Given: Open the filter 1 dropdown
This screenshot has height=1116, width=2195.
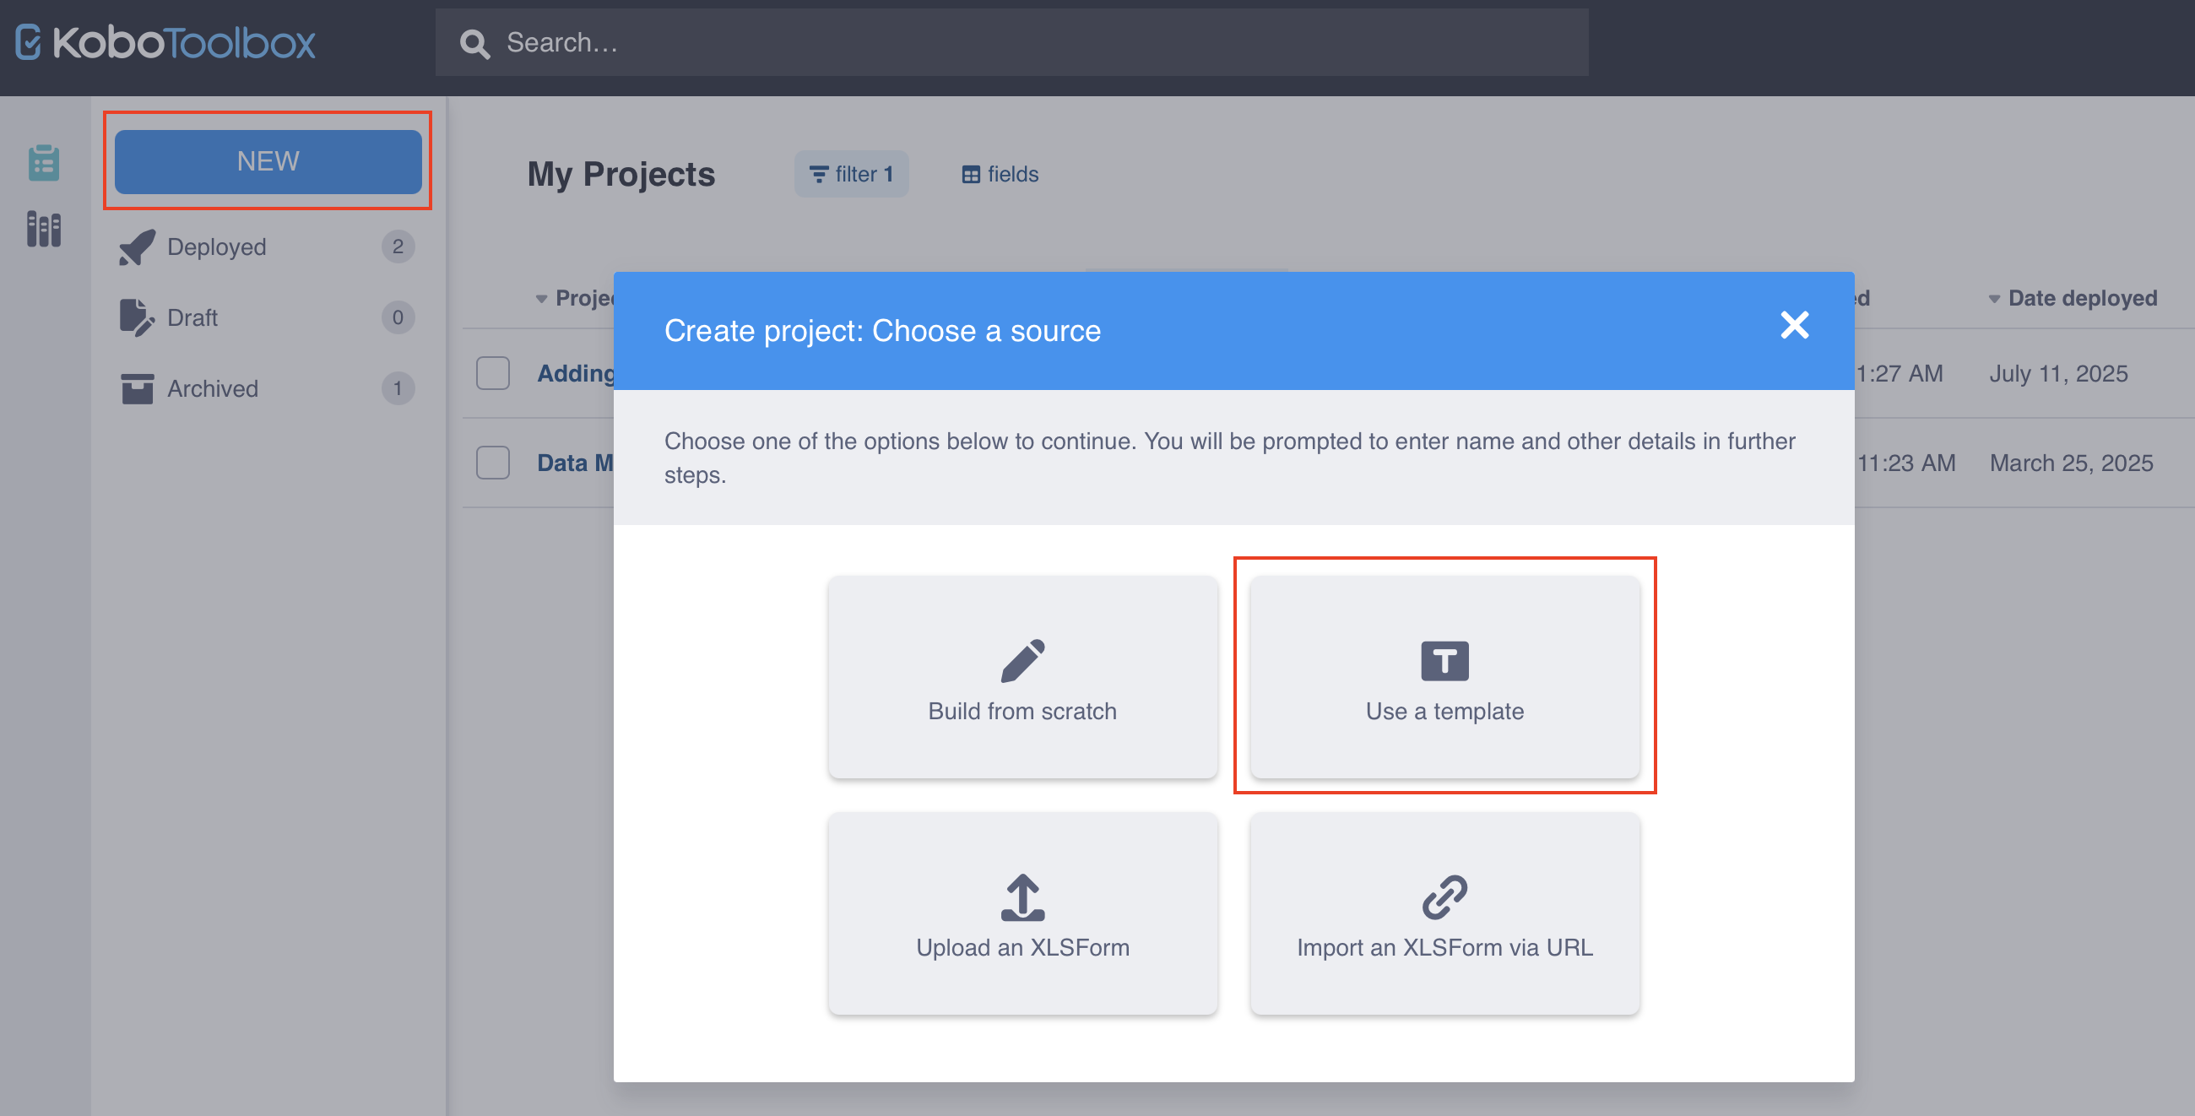Looking at the screenshot, I should click(x=850, y=175).
